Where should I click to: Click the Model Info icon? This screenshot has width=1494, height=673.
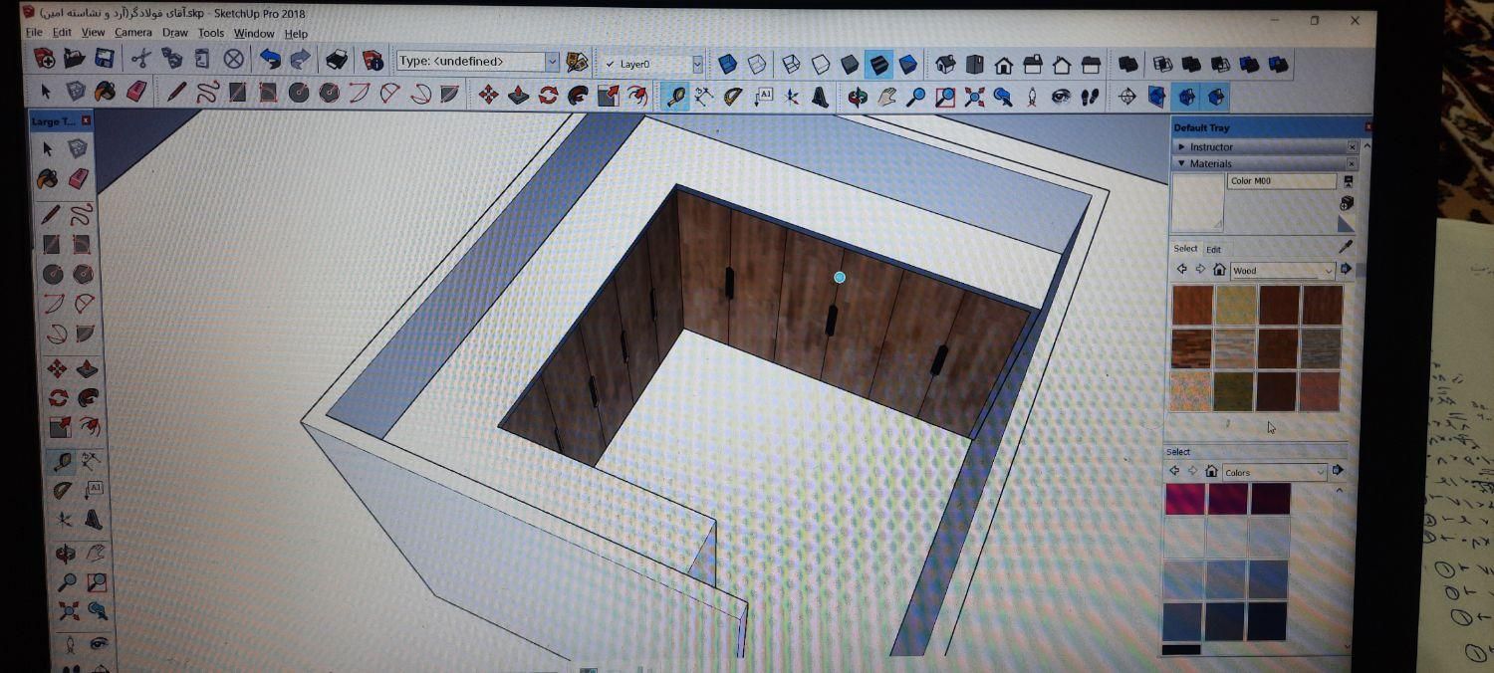373,61
